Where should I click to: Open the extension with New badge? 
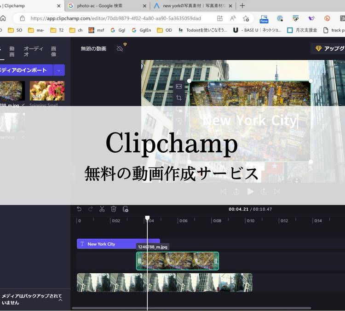(x=264, y=19)
